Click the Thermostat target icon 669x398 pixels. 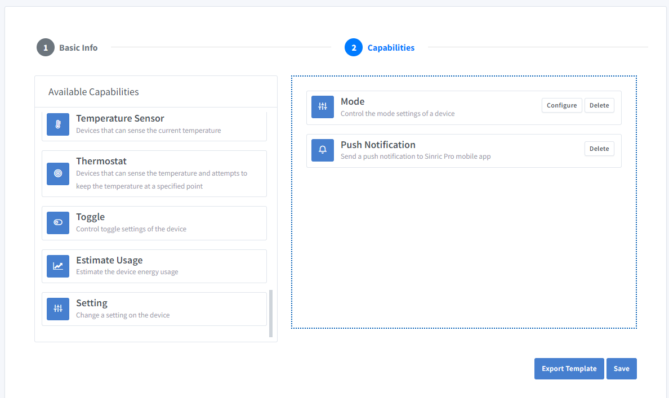(58, 173)
